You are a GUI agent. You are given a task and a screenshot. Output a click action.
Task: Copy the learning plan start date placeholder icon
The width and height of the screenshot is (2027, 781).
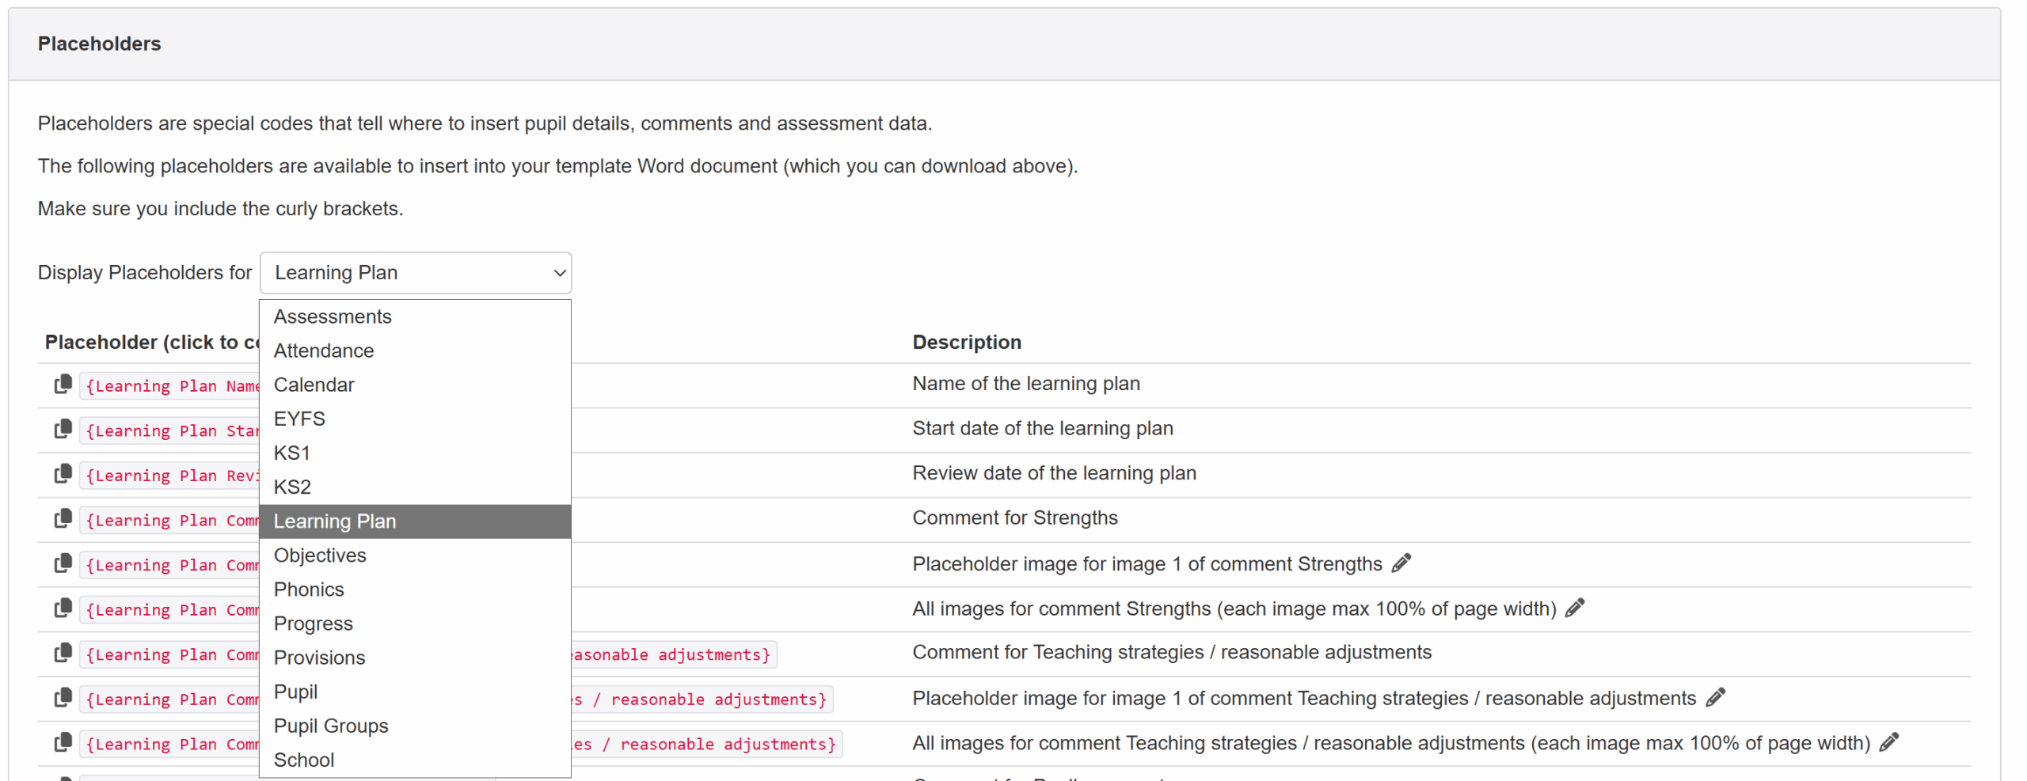tap(63, 430)
